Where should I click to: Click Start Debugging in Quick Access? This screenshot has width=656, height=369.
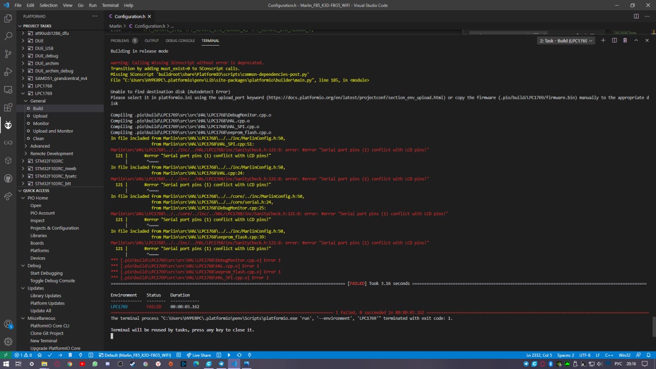(x=60, y=273)
